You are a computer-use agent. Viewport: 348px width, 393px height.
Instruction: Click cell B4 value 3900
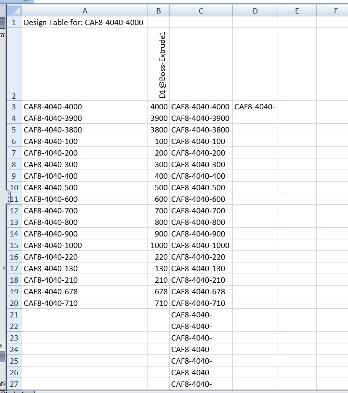tap(159, 118)
